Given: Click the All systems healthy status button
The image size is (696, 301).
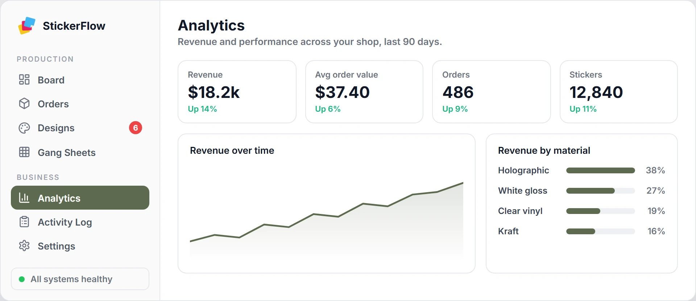Looking at the screenshot, I should (x=80, y=279).
